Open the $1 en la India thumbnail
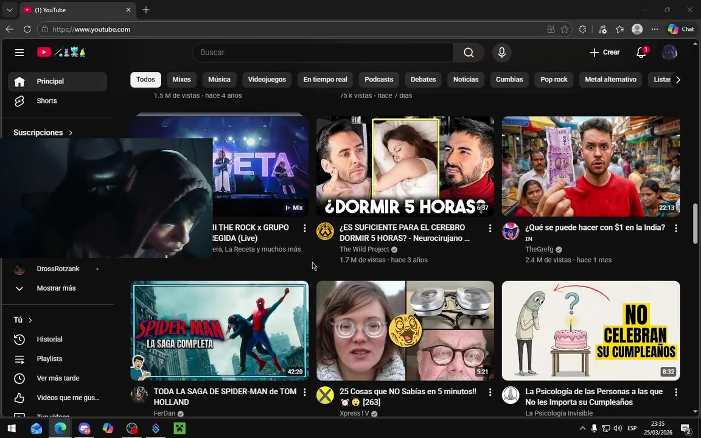Screen dimensions: 701x438 (x=591, y=166)
